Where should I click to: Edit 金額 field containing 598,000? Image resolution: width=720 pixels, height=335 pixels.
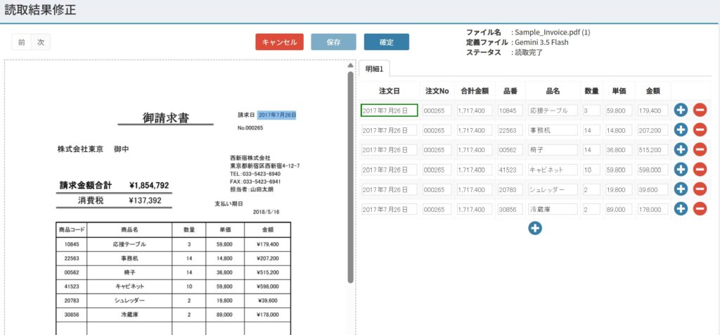652,170
